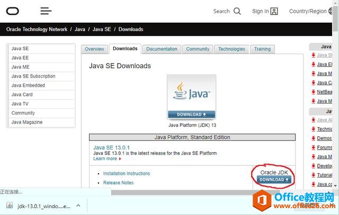
Task: Click the horizontal scrollbar
Action: [x=195, y=192]
